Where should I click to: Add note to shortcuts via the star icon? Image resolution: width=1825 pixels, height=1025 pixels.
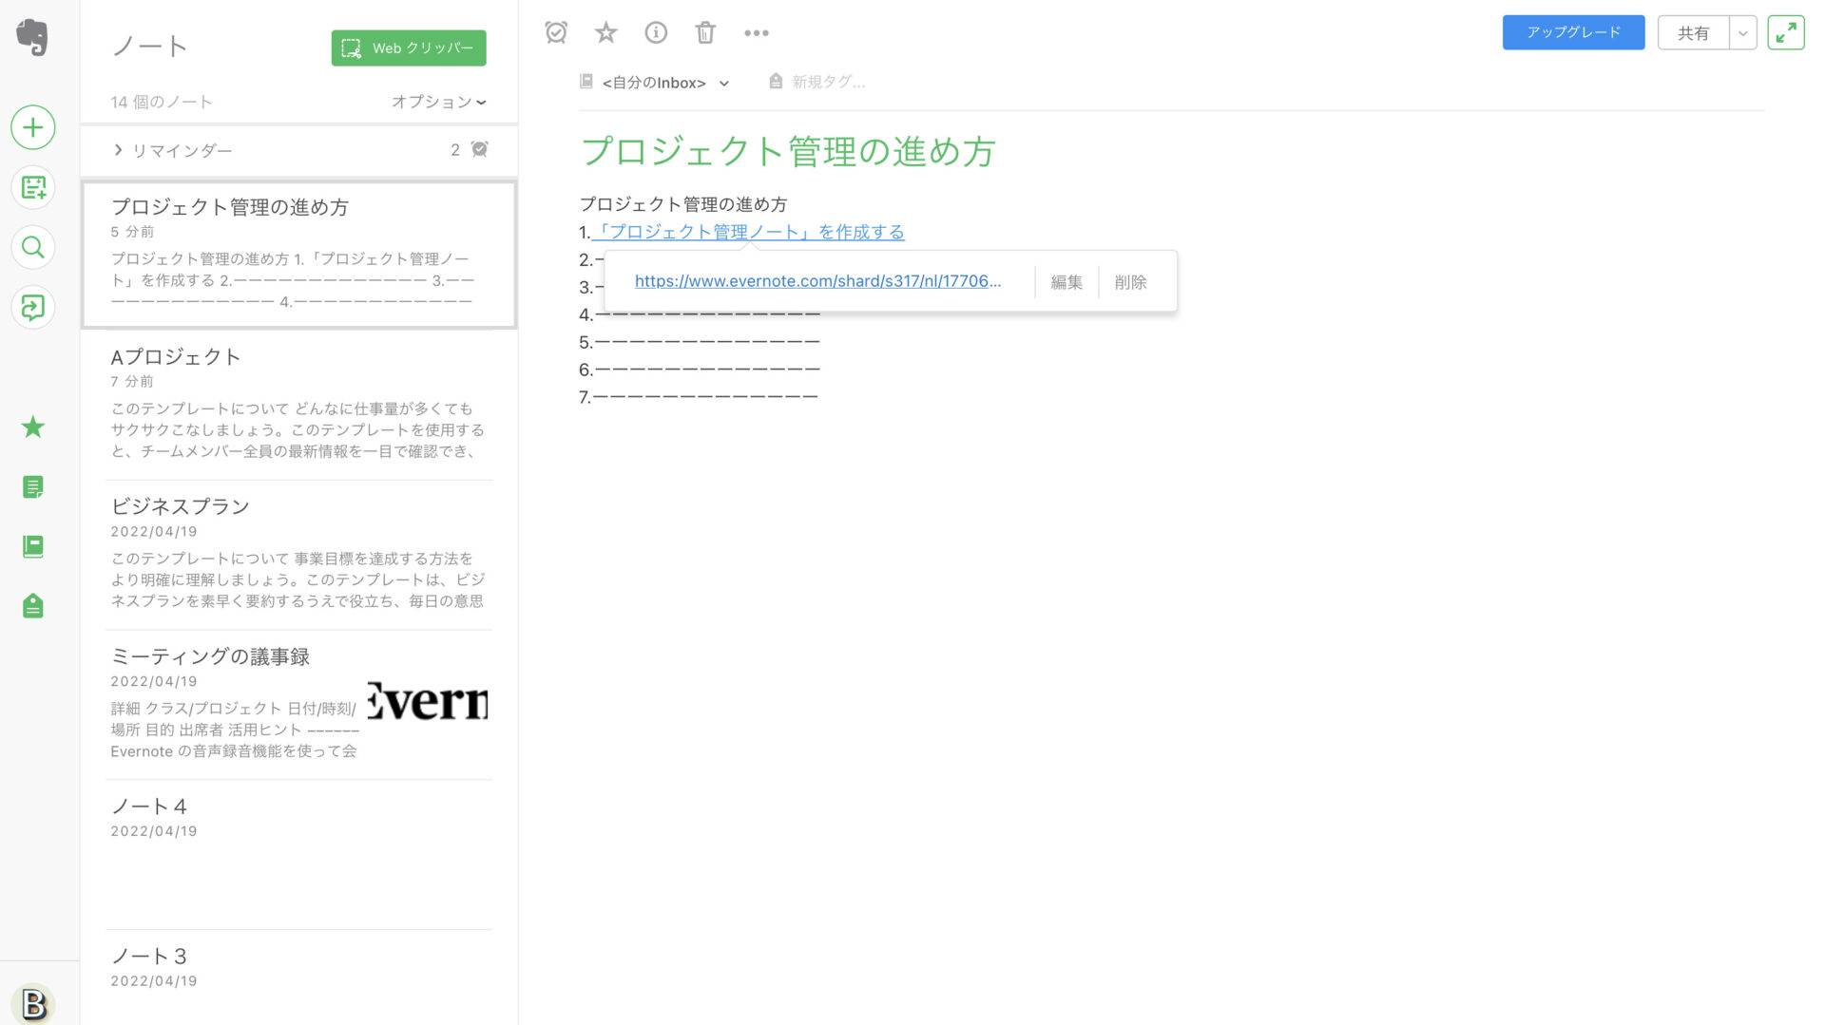[x=605, y=31]
